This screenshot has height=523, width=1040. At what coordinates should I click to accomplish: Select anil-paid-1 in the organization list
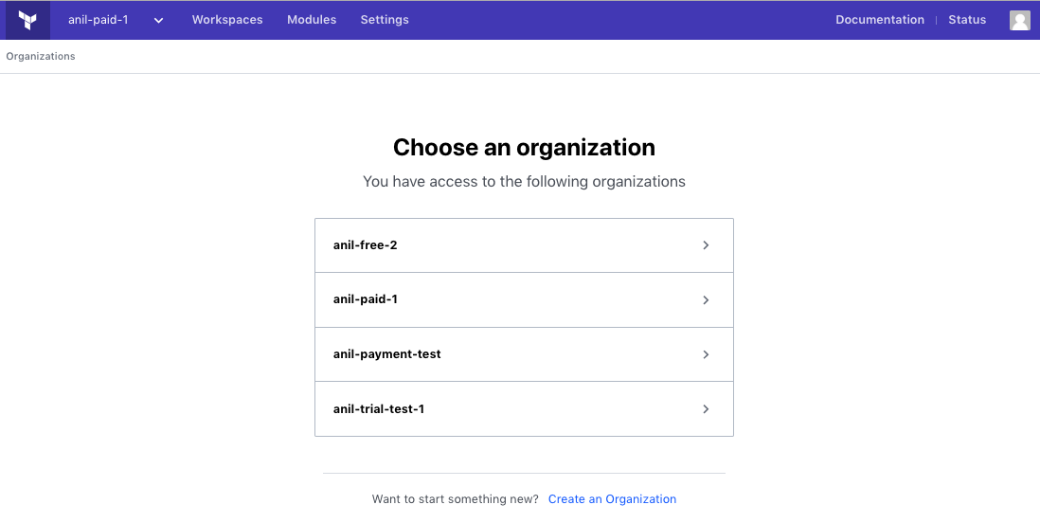coord(366,299)
